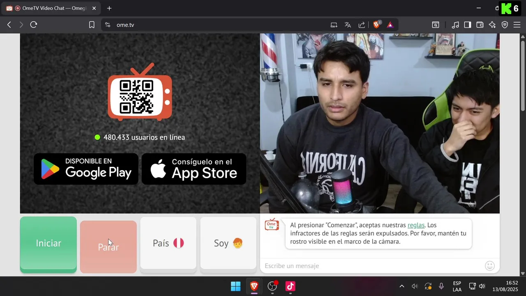Open network status tray icon
This screenshot has height=296, width=526.
(473, 286)
